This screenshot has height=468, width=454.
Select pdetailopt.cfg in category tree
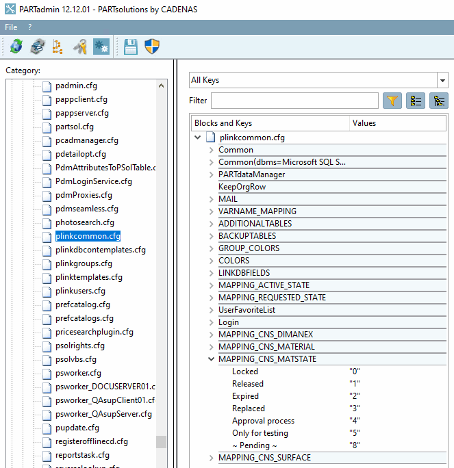(81, 154)
